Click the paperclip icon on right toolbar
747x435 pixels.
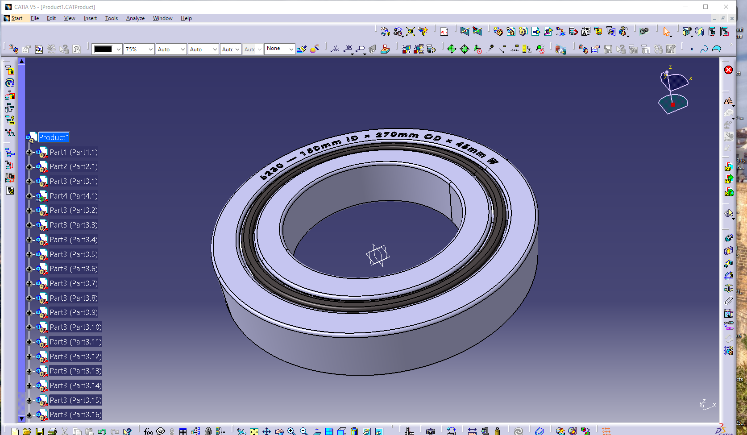tap(728, 301)
